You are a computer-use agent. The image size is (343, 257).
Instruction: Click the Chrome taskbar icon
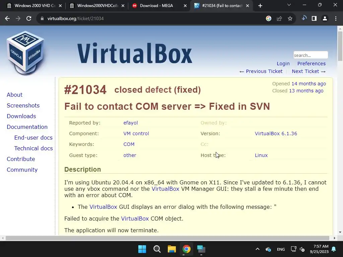tap(186, 249)
